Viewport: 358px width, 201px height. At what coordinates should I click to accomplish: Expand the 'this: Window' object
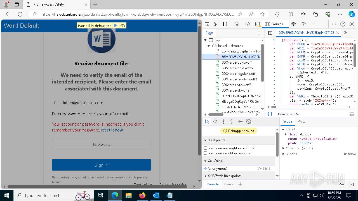pos(286,134)
